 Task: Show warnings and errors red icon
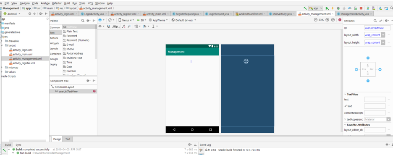tap(340, 20)
